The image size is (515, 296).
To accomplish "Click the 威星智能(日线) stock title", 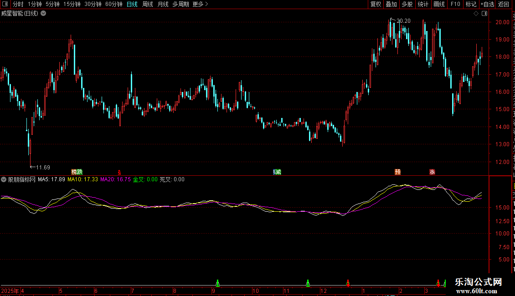I will tap(20, 14).
